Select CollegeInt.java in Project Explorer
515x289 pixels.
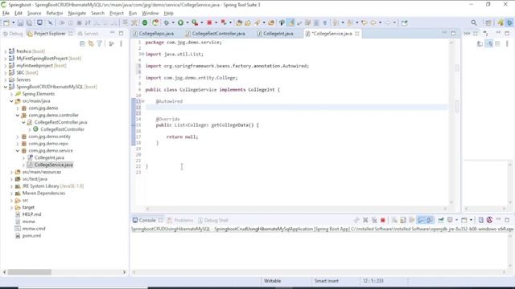click(49, 158)
